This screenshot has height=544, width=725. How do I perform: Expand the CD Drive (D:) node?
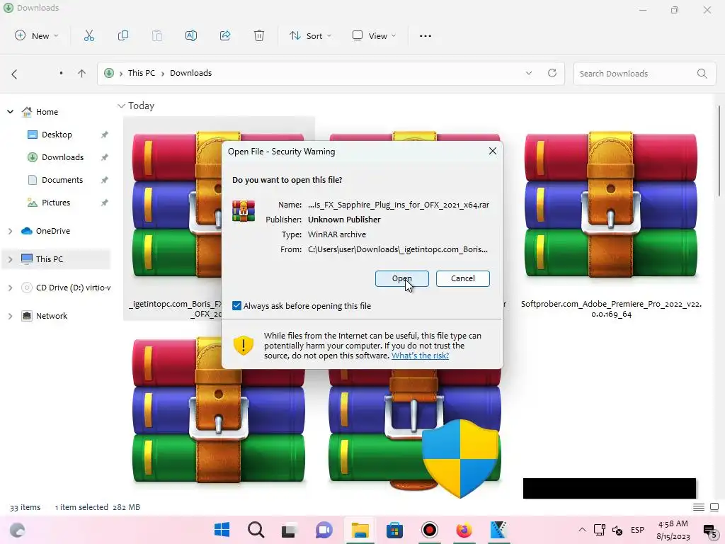[10, 288]
